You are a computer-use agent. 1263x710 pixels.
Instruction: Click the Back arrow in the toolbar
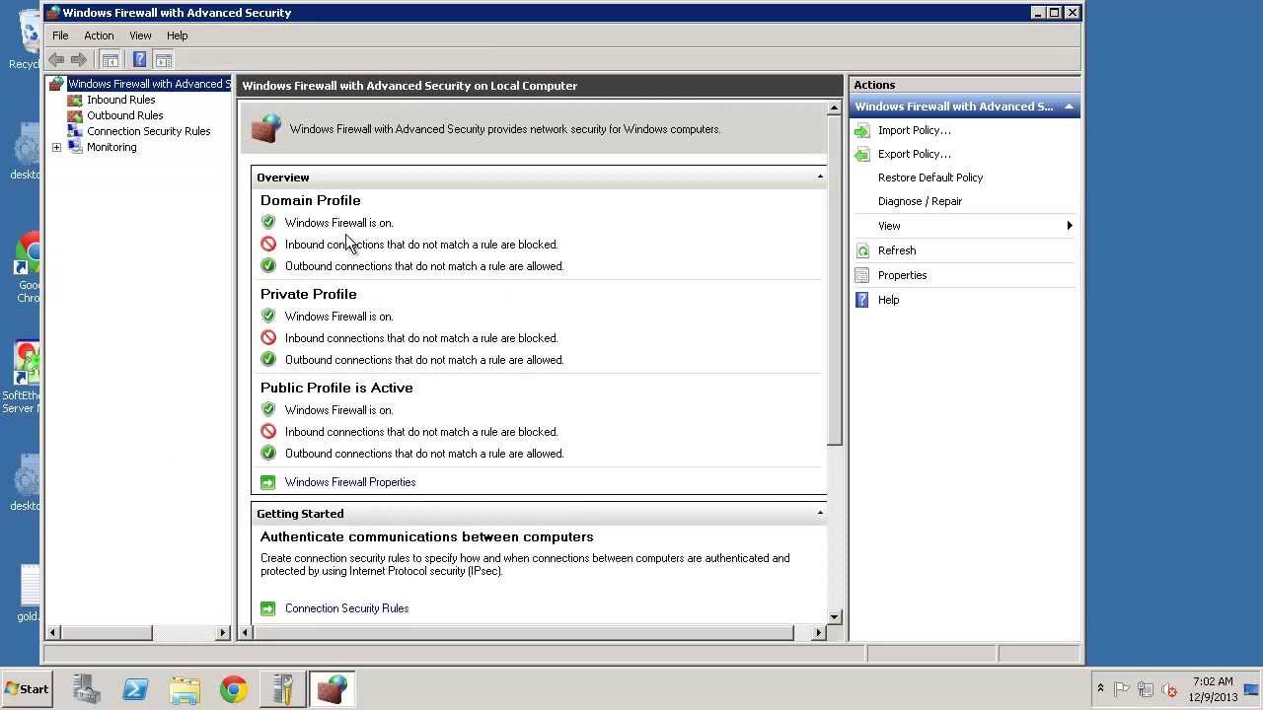click(57, 60)
